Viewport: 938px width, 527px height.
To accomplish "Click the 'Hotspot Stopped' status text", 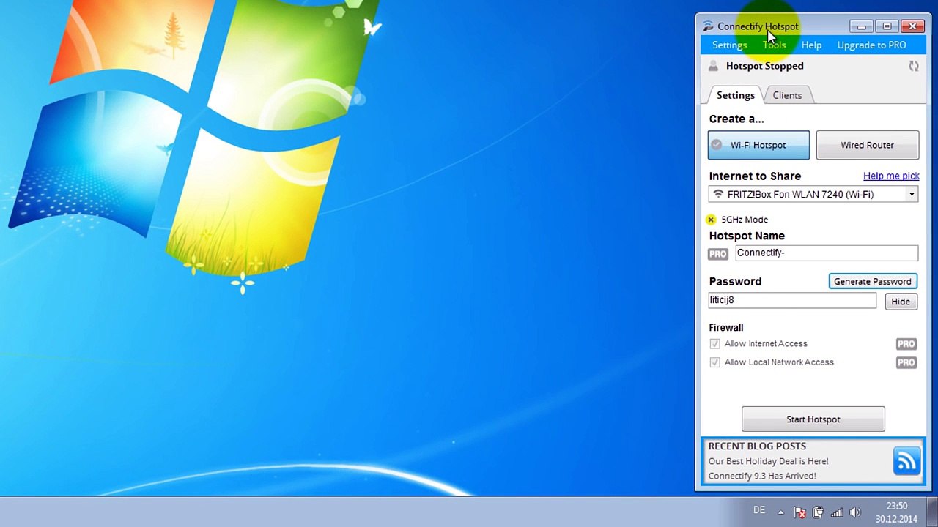I will point(764,66).
